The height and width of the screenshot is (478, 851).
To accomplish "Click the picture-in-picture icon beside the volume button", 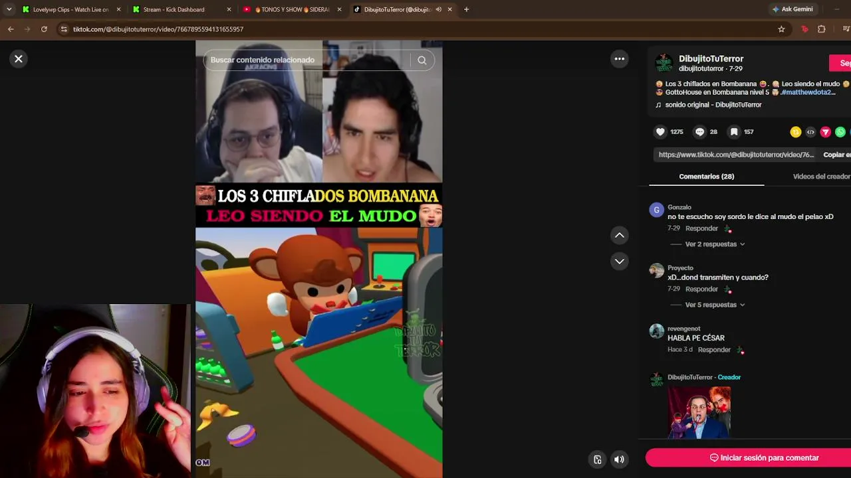I will click(598, 459).
